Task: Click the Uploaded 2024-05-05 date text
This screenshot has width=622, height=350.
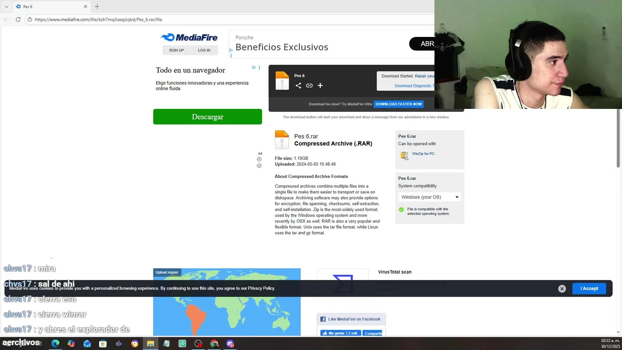Action: (305, 164)
